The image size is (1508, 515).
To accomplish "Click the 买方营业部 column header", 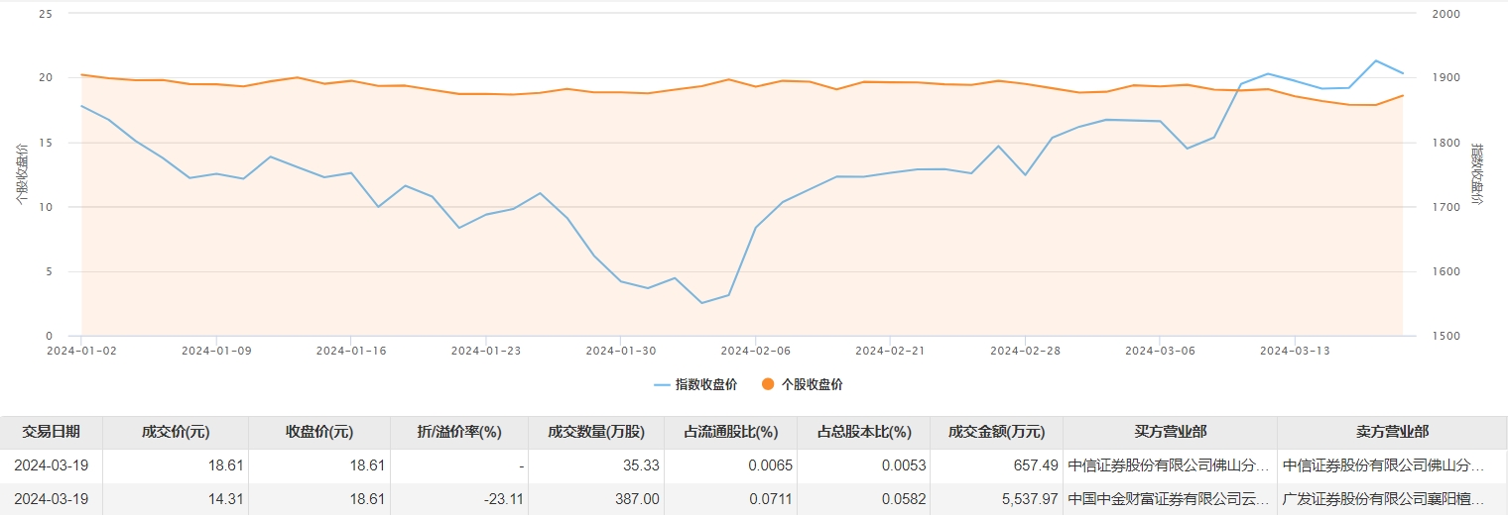I will point(1171,432).
